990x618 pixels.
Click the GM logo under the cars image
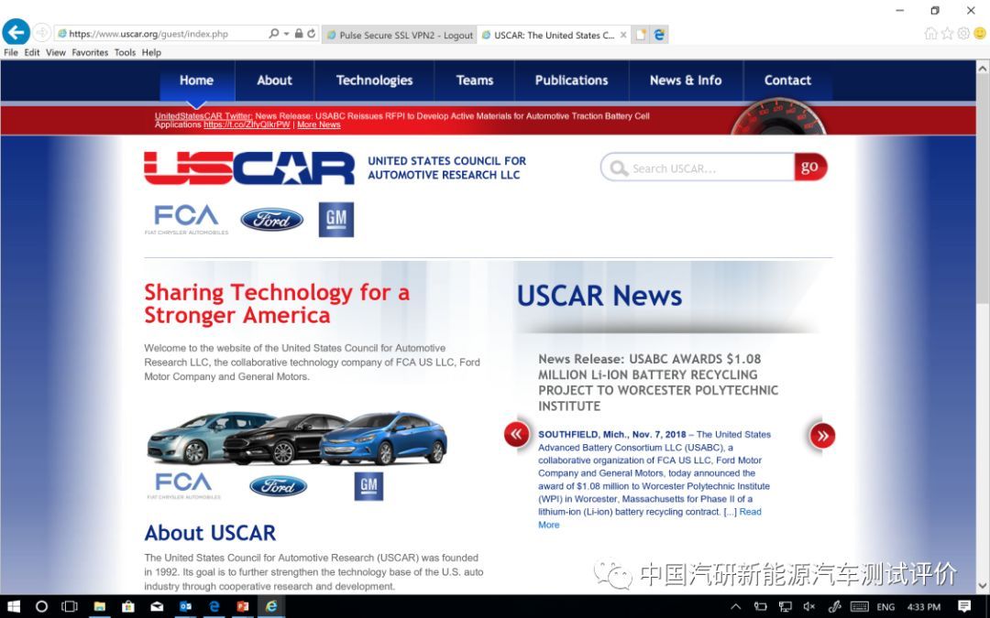(x=368, y=486)
